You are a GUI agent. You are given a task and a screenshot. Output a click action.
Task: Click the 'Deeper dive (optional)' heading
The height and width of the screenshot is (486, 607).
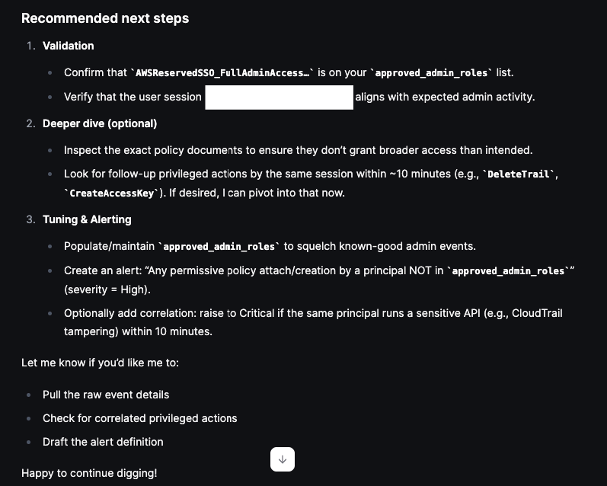click(100, 123)
